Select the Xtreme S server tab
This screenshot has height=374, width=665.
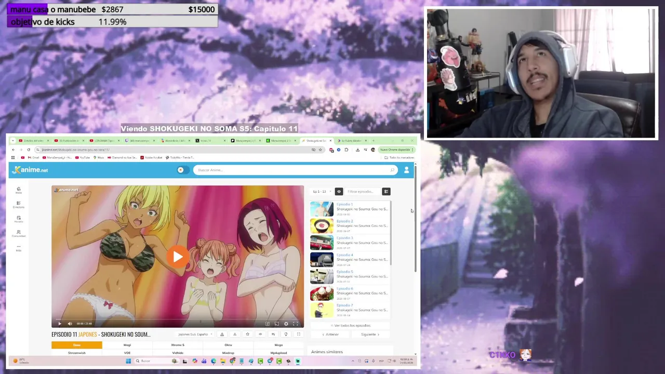coord(178,345)
